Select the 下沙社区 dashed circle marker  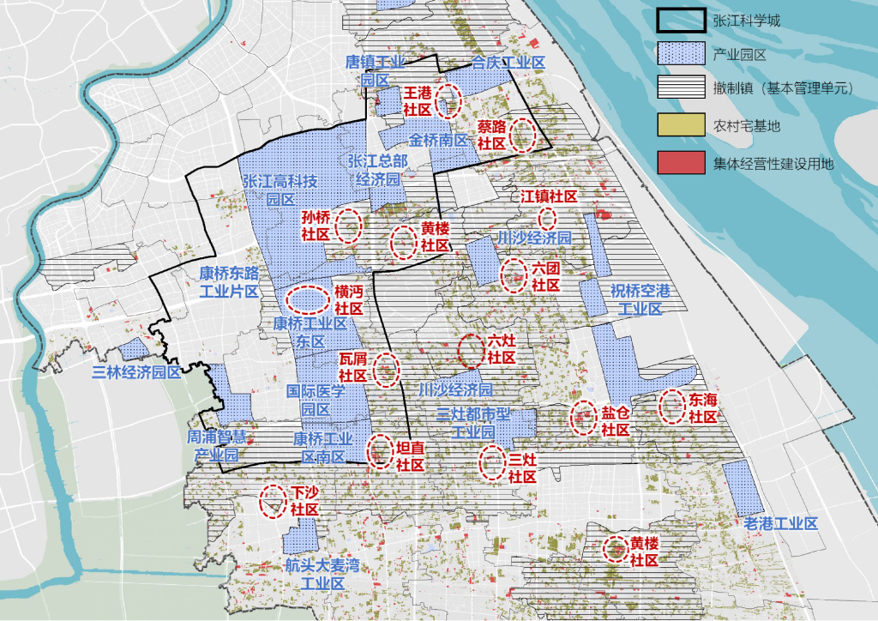pyautogui.click(x=274, y=501)
